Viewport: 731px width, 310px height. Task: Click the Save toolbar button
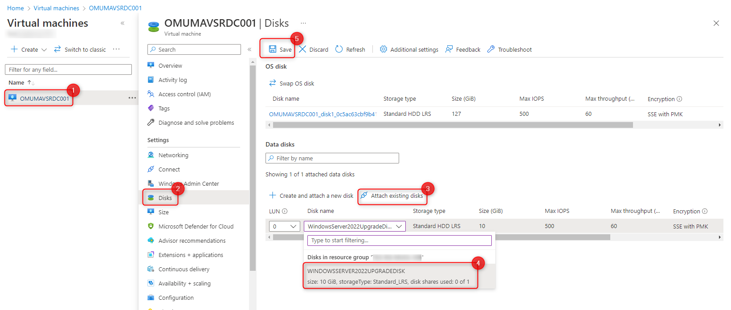click(280, 49)
